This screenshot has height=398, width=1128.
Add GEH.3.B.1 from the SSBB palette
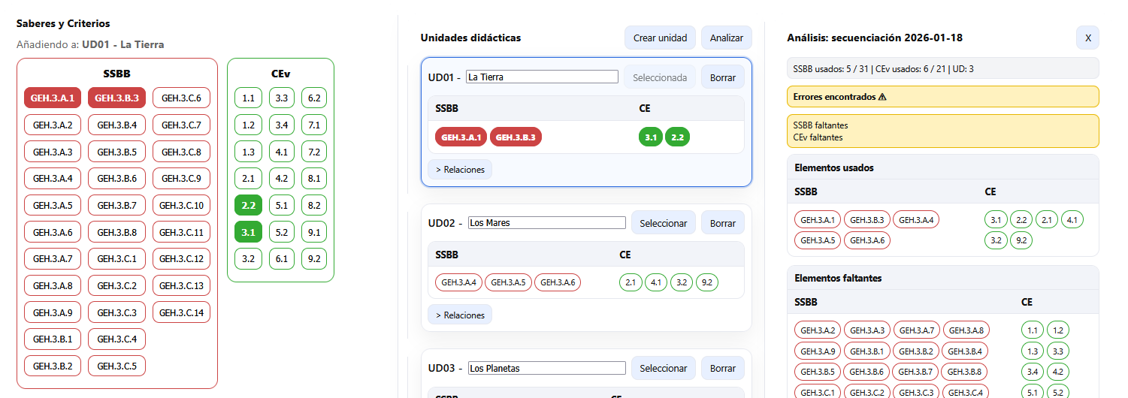53,339
